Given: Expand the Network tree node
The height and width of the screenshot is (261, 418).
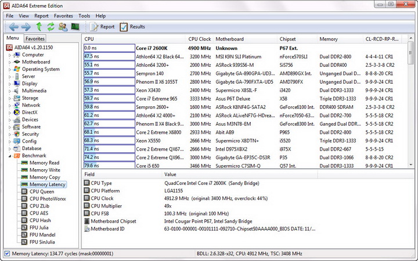Looking at the screenshot, I should point(10,106).
